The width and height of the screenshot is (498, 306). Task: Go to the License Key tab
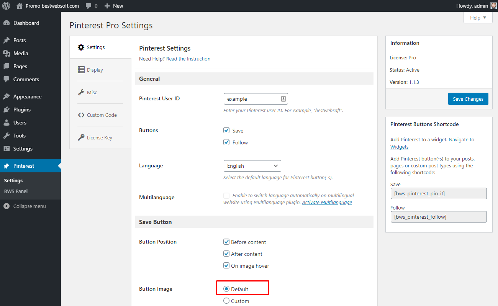100,137
